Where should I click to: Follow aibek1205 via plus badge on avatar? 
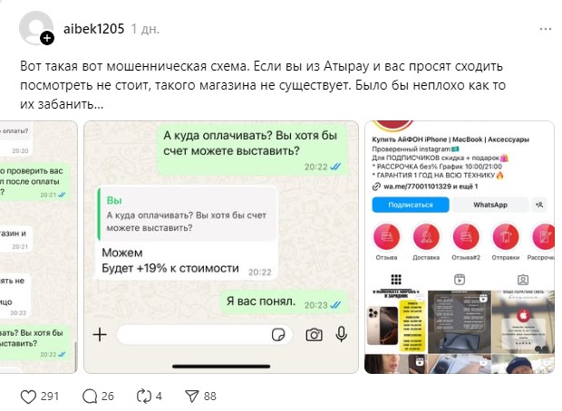click(47, 38)
